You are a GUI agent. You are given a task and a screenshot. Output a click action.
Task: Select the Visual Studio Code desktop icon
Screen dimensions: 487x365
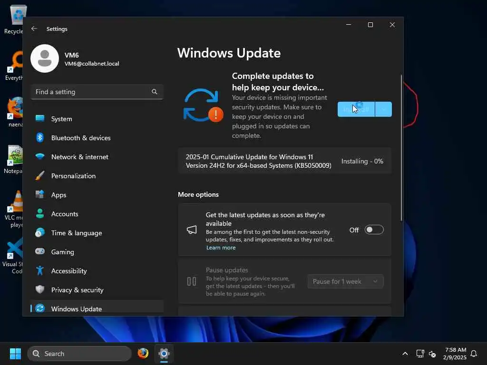click(13, 256)
